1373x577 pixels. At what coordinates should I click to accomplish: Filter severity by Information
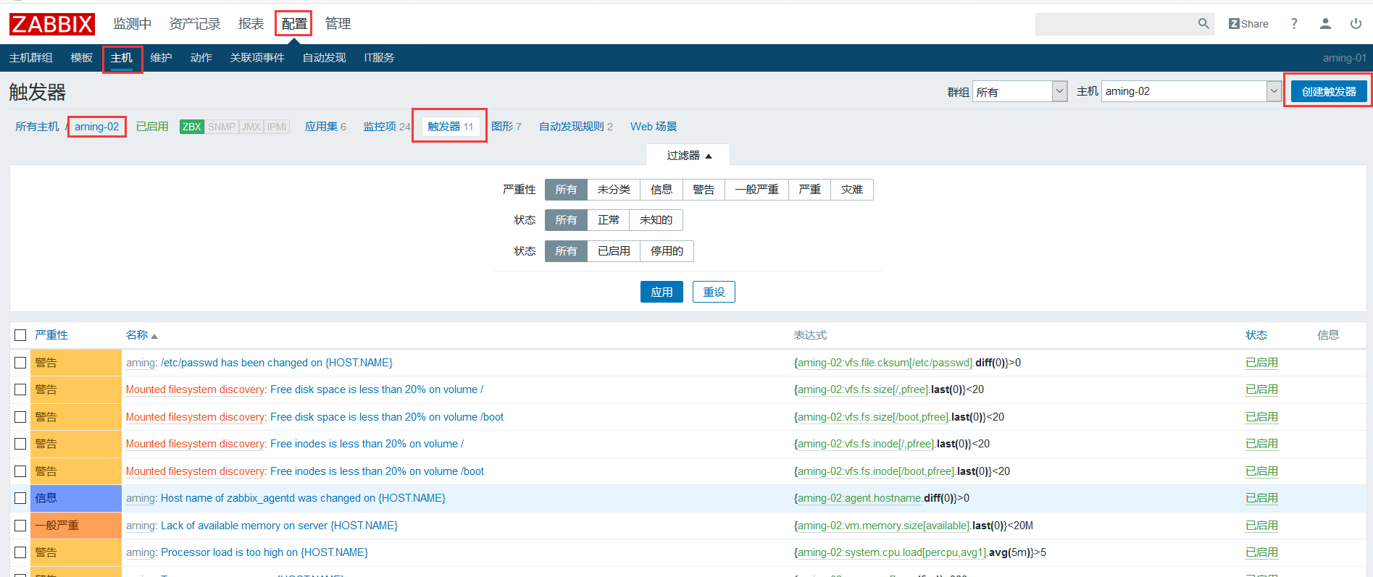(662, 190)
